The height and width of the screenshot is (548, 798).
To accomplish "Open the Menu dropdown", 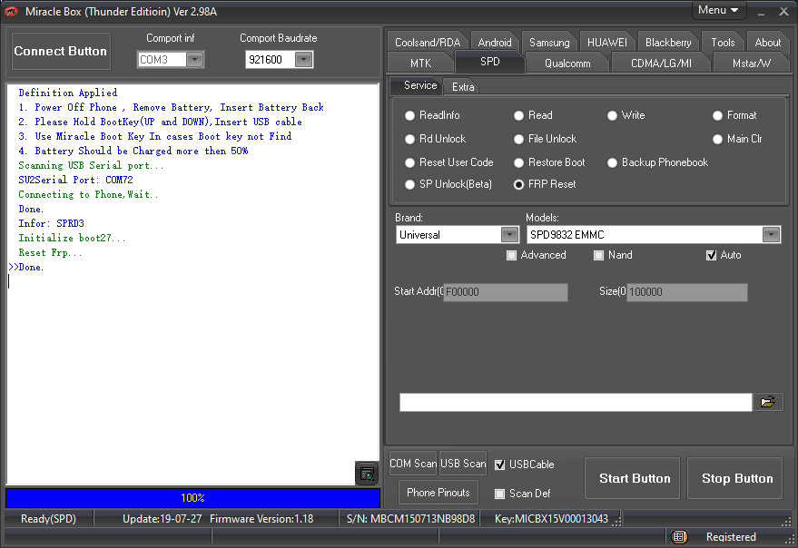I will [x=719, y=10].
